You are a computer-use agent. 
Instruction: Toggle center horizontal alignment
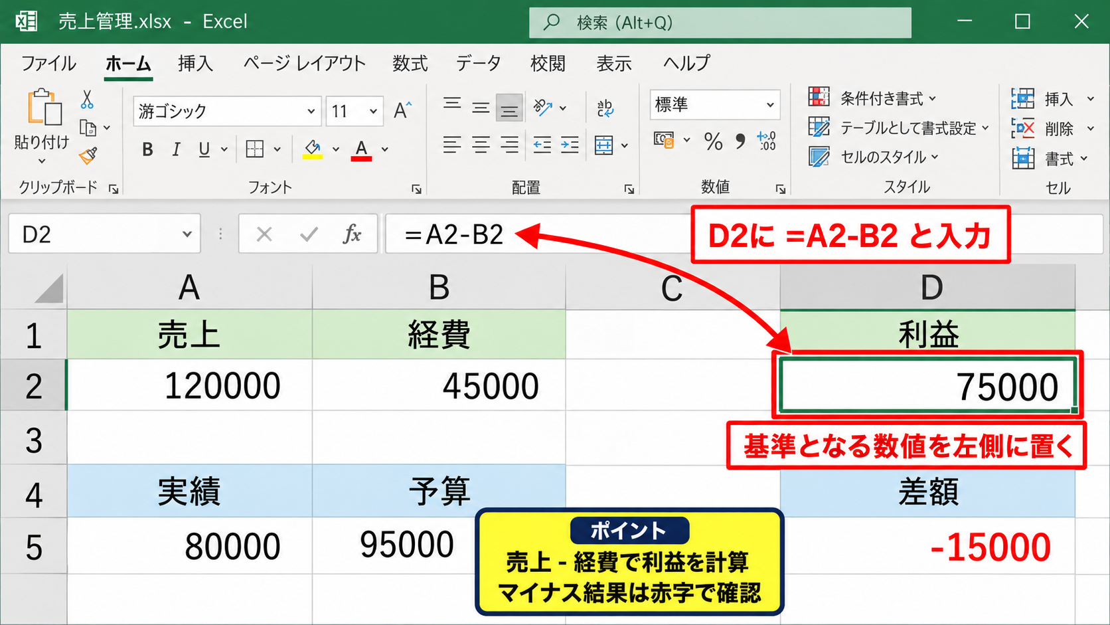pos(481,145)
